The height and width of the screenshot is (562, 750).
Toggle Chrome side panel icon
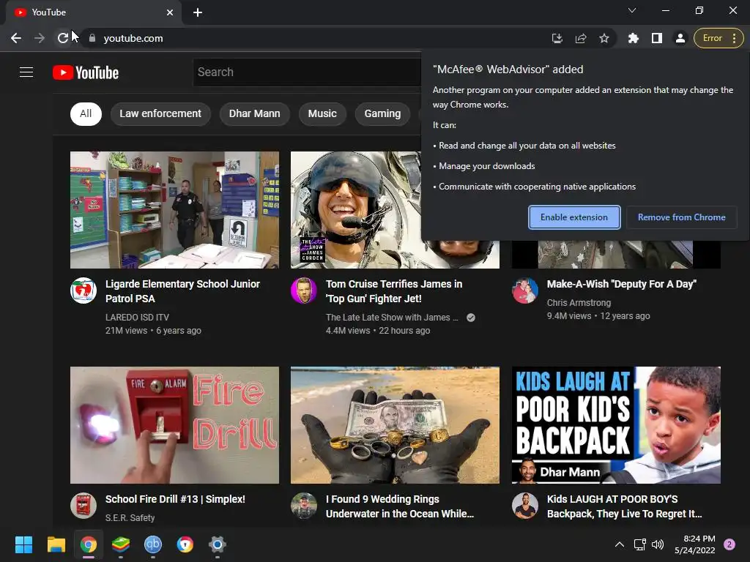[x=657, y=38]
